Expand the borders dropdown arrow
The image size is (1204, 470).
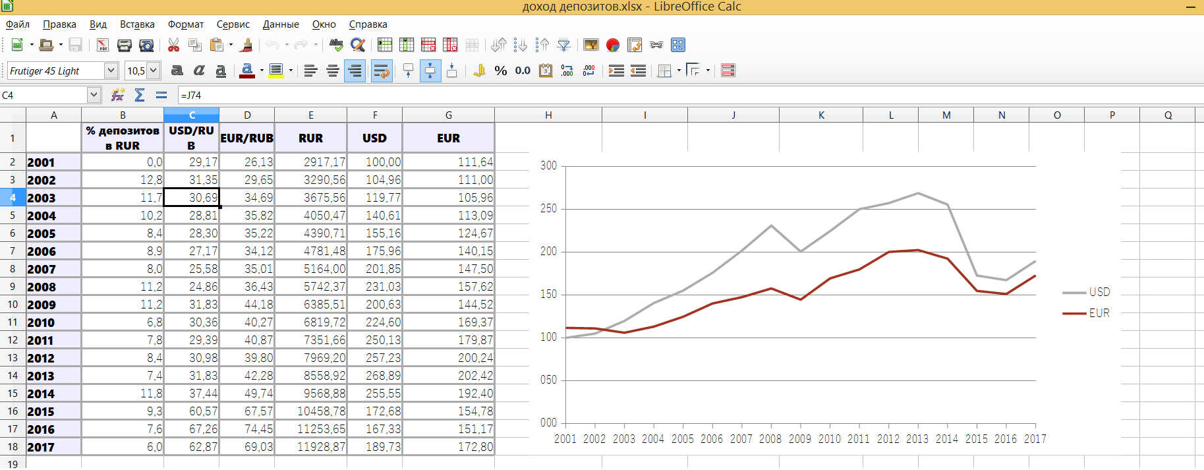coord(679,71)
